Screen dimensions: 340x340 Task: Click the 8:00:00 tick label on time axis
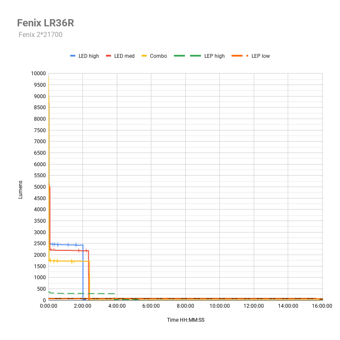pos(185,306)
